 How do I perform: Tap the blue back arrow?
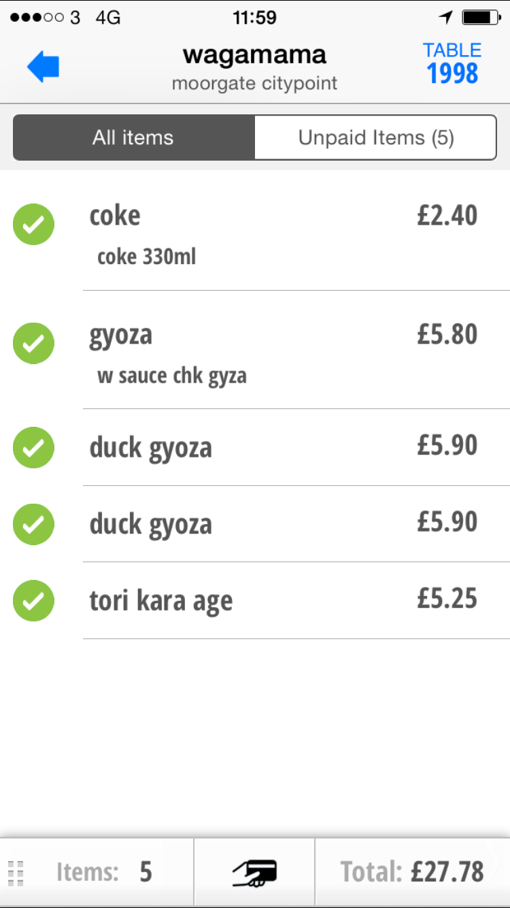coord(44,67)
